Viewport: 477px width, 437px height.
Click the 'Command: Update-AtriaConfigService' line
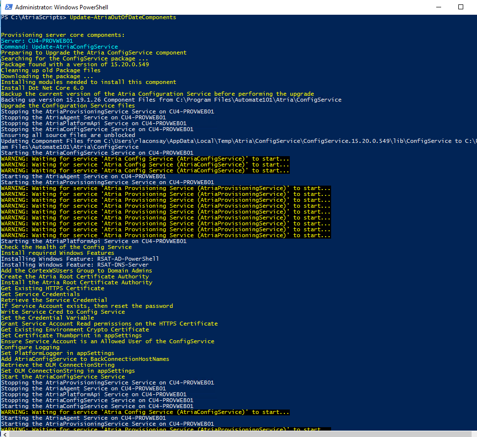point(59,47)
